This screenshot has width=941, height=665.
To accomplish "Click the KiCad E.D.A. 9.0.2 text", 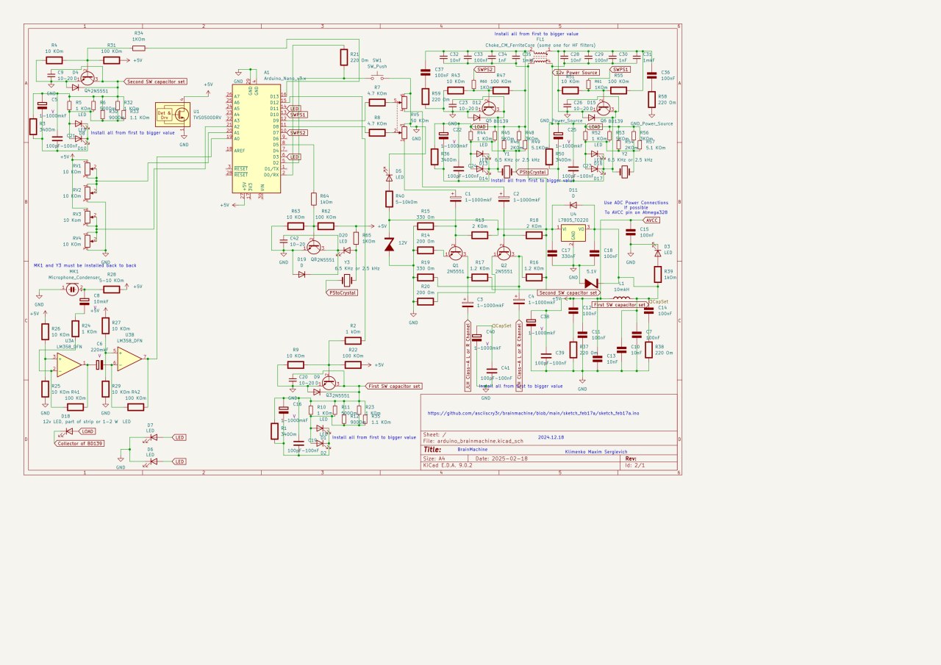I will [448, 466].
